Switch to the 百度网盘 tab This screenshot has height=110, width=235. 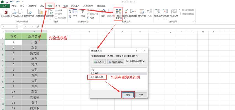101,6
